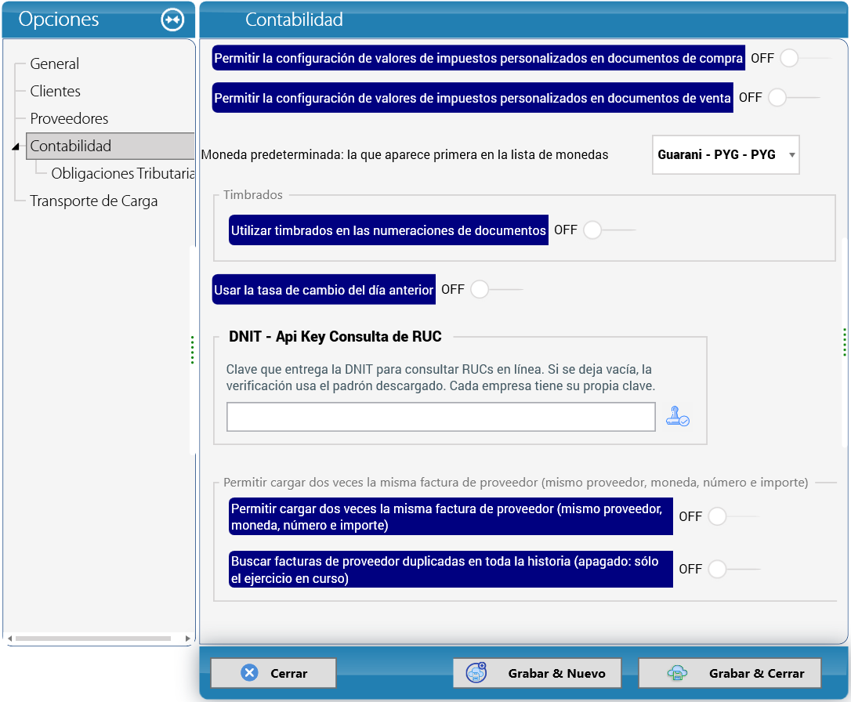Open Obligaciones Tributarias sub-item
Viewport: 851px width, 702px height.
[123, 174]
